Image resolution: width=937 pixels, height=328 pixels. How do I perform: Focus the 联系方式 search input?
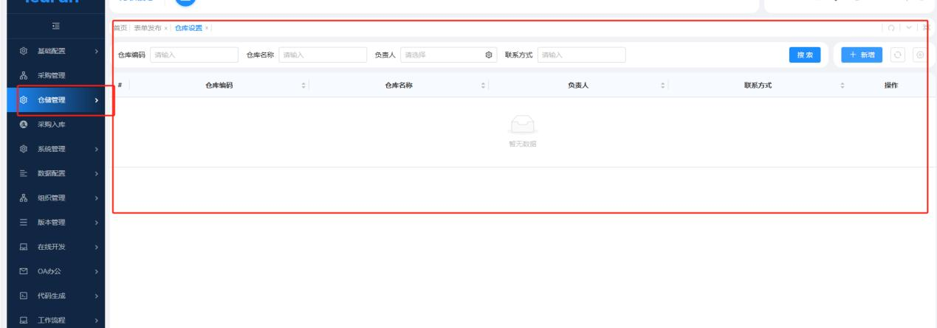pyautogui.click(x=581, y=55)
